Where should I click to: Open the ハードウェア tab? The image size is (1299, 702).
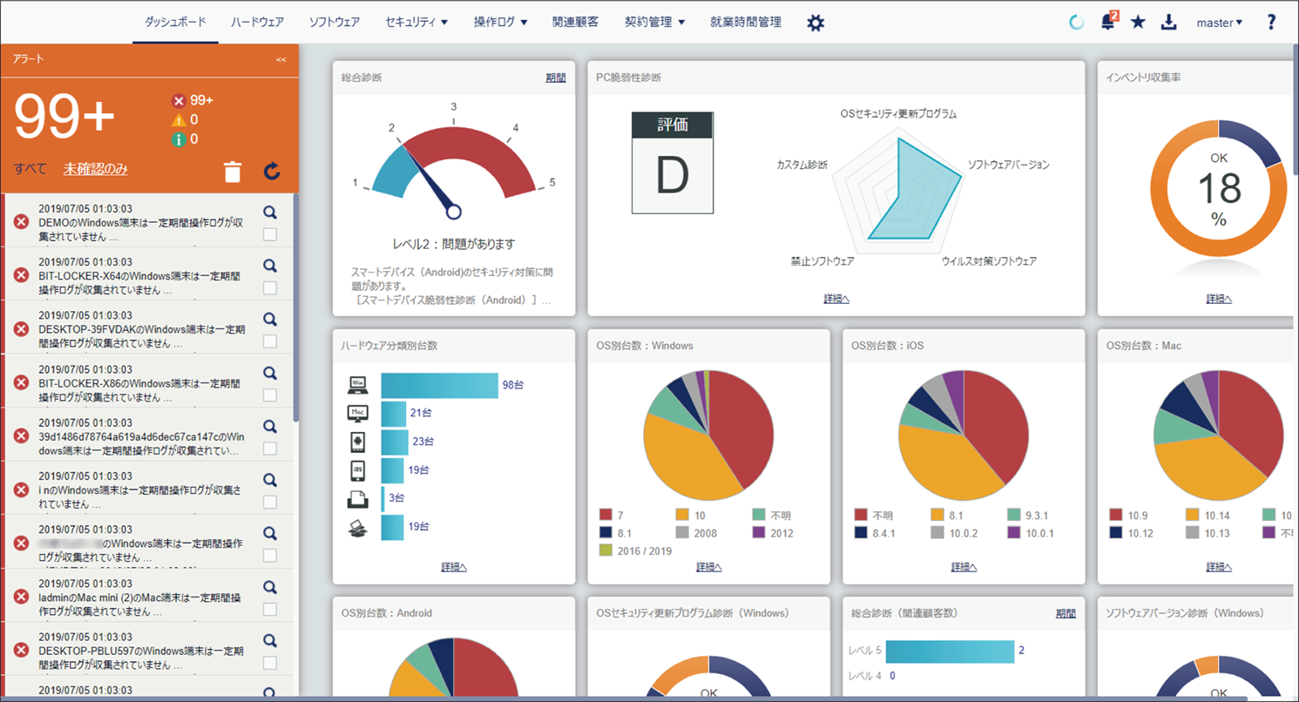(258, 23)
